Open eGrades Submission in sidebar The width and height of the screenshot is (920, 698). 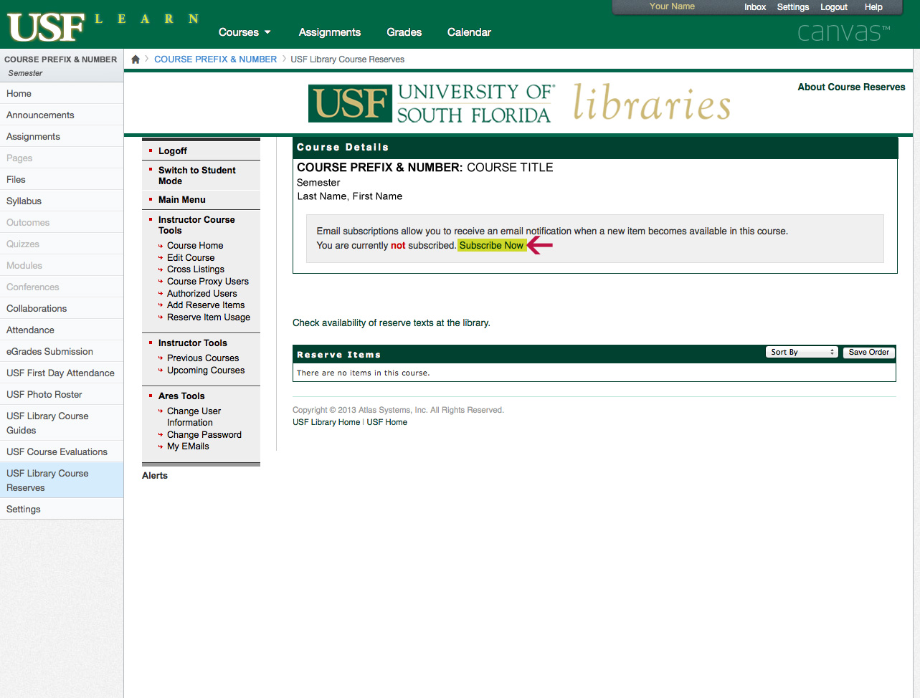click(x=62, y=351)
